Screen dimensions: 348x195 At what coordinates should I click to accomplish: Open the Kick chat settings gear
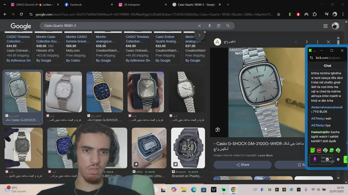pos(338,159)
